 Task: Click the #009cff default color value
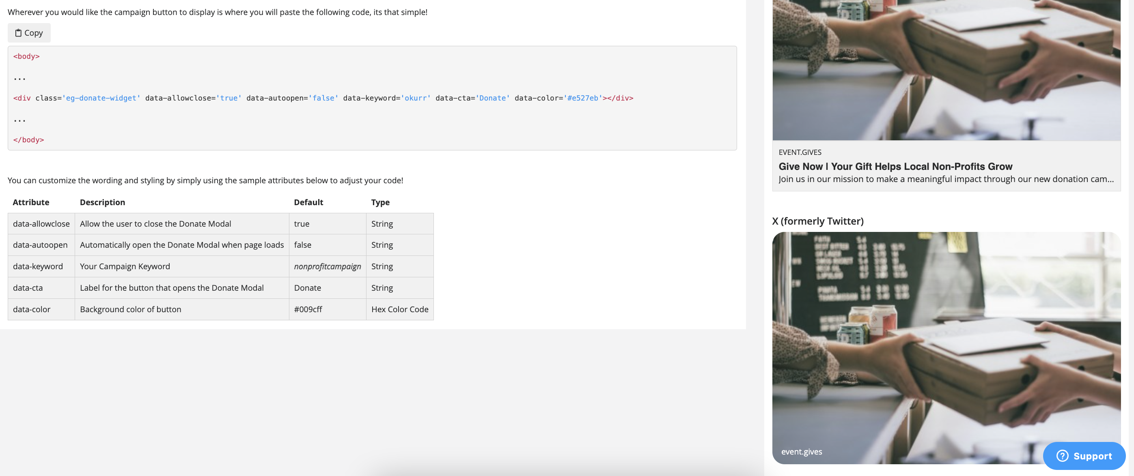point(308,309)
